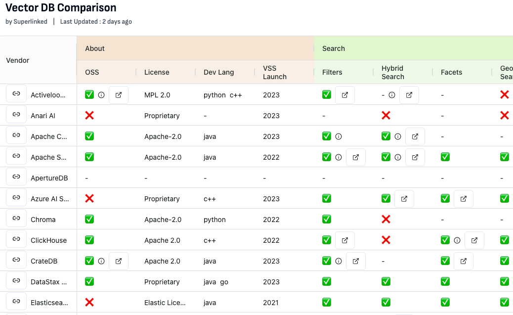Click the DataStax vendor link icon
This screenshot has height=315, width=513.
(16, 280)
